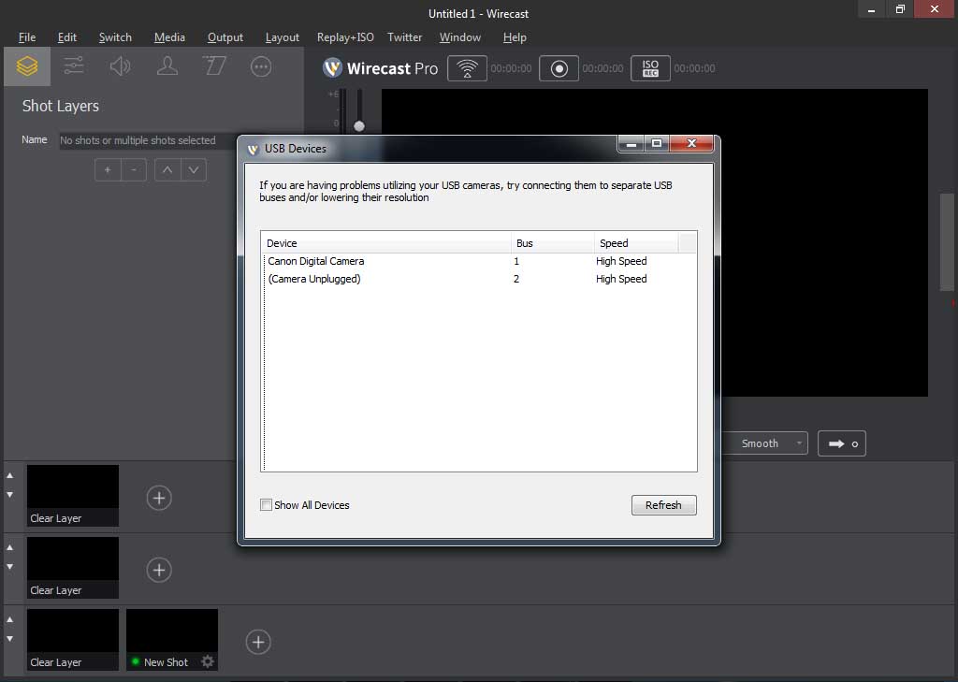
Task: Select the Canon Digital Camera row
Action: pyautogui.click(x=479, y=261)
